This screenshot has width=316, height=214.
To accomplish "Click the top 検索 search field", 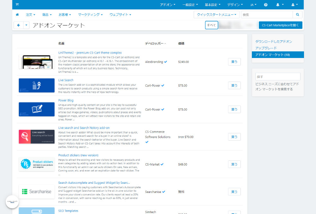I will [x=267, y=14].
